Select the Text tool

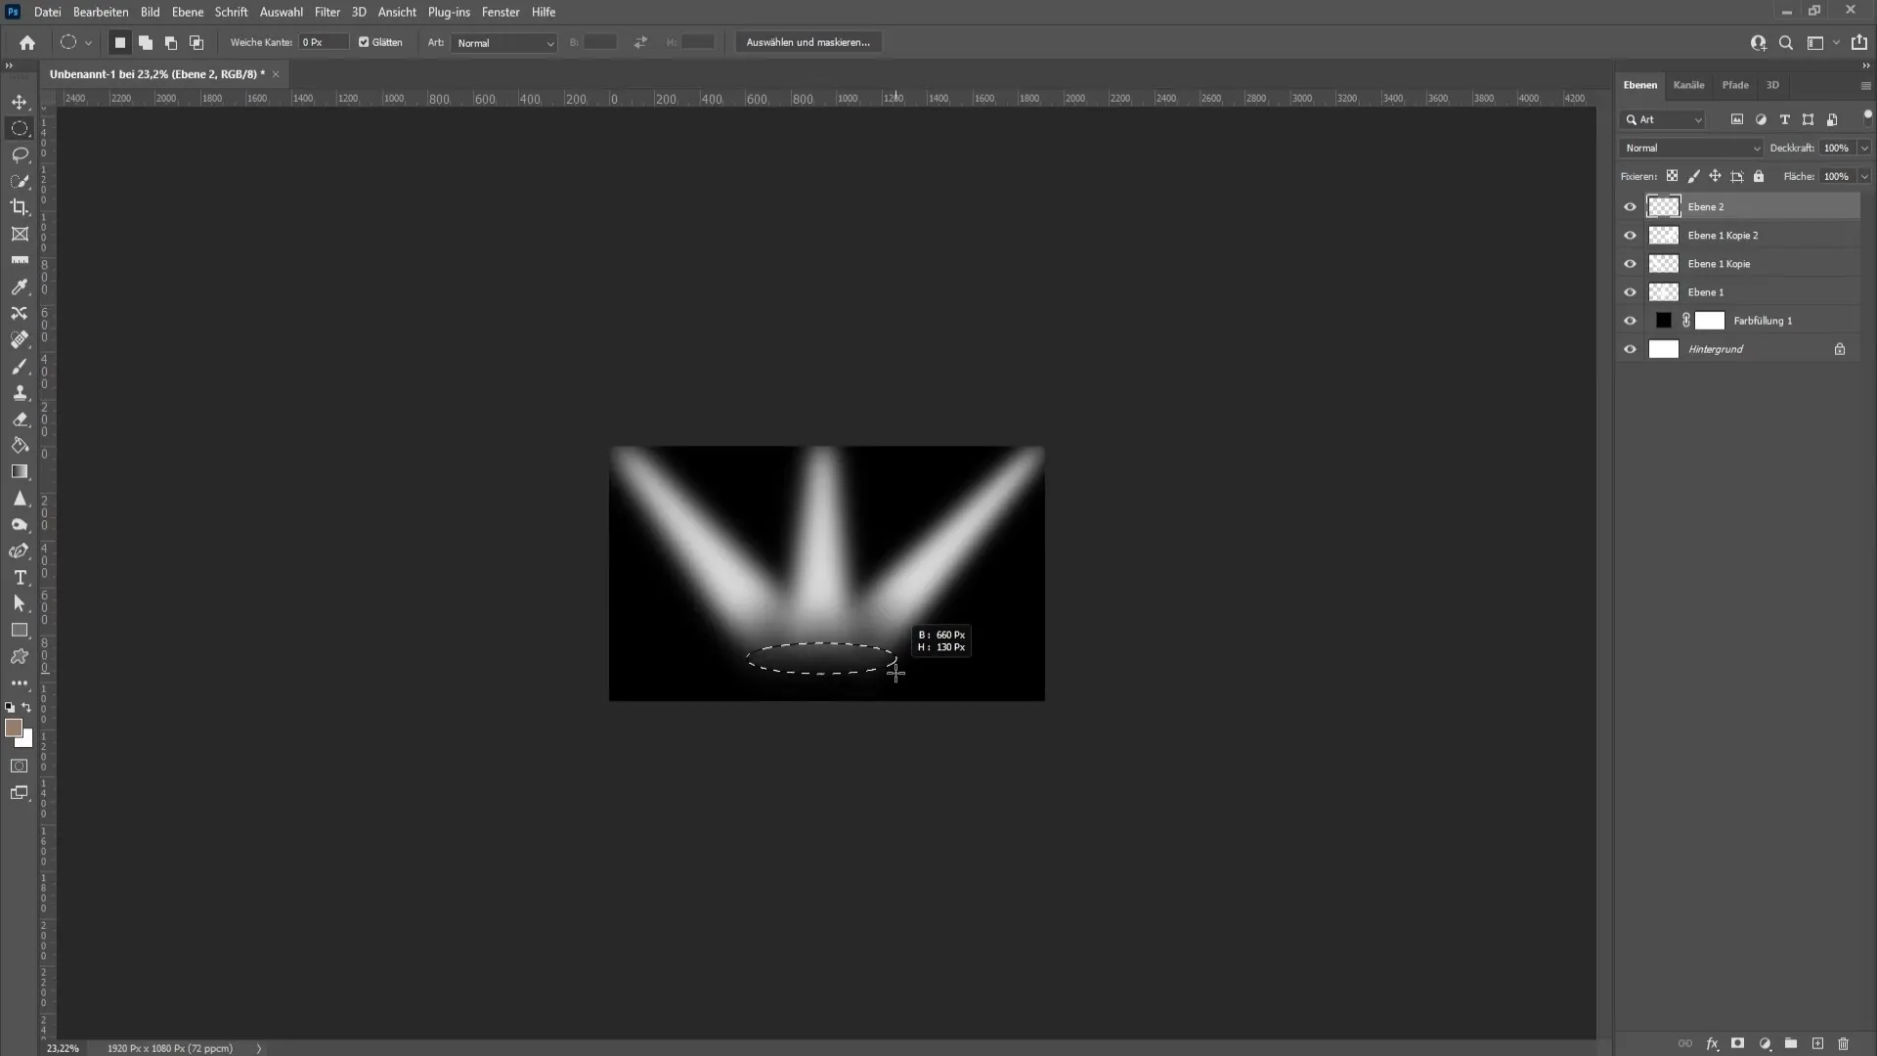[x=20, y=576]
